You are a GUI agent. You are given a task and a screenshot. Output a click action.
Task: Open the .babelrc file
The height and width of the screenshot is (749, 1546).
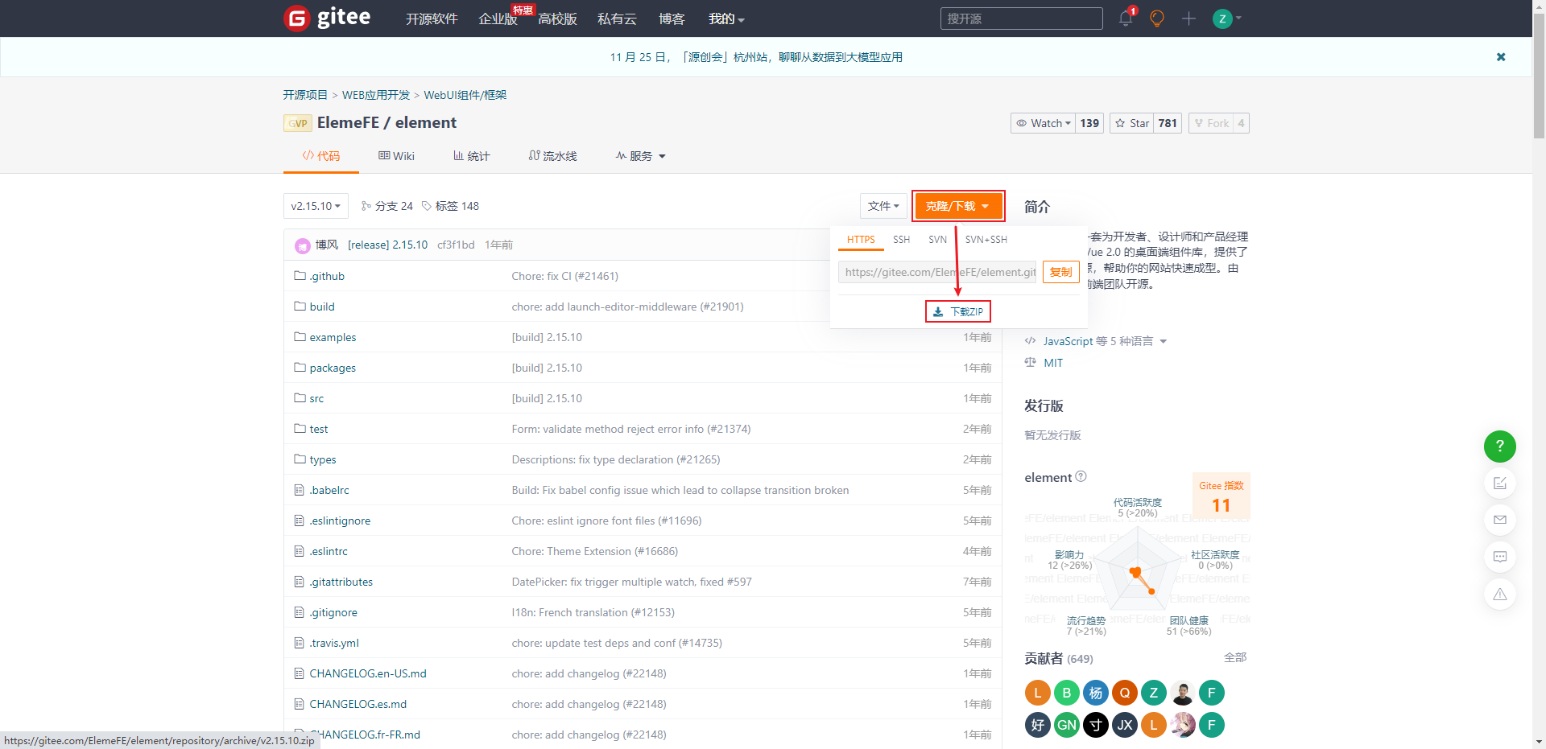click(x=329, y=490)
